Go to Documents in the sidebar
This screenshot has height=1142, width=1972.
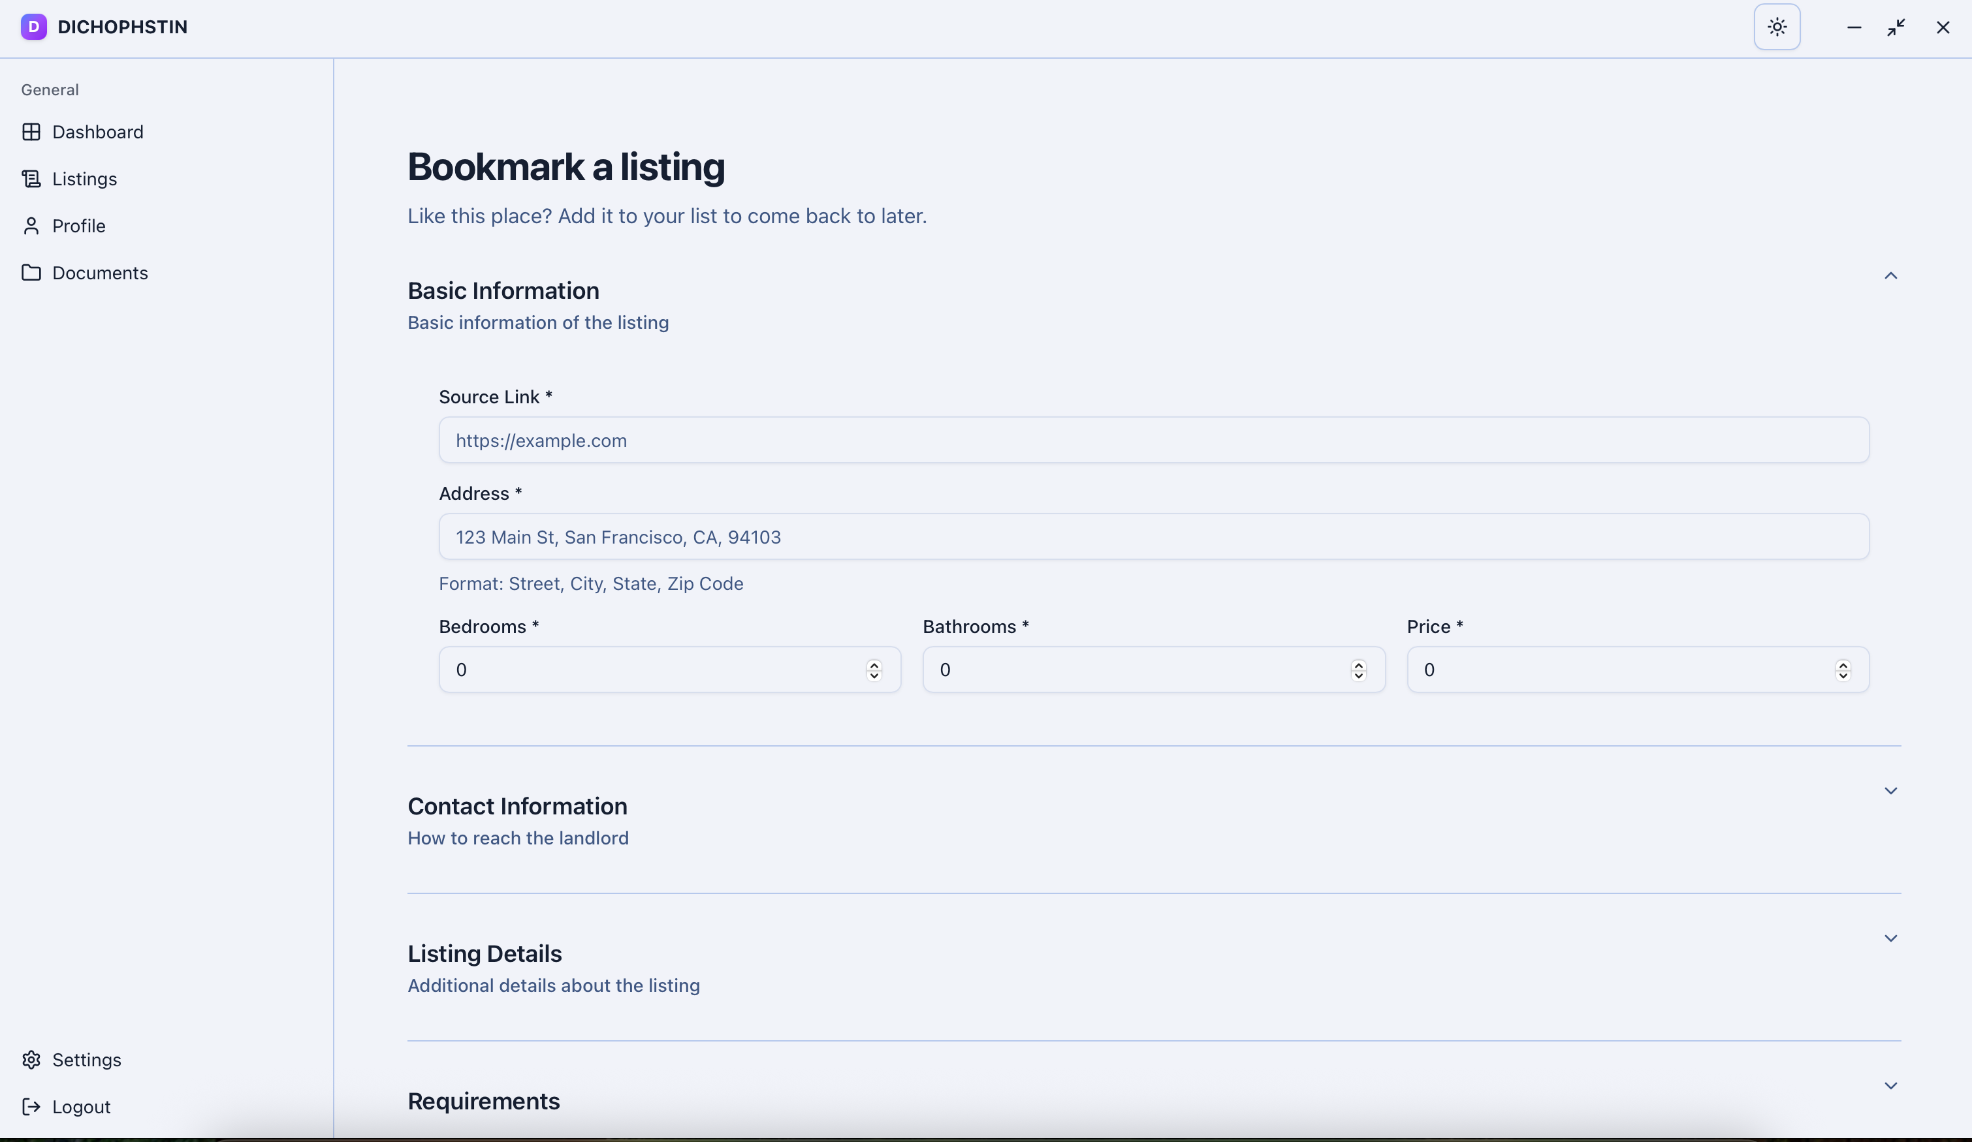click(x=100, y=273)
